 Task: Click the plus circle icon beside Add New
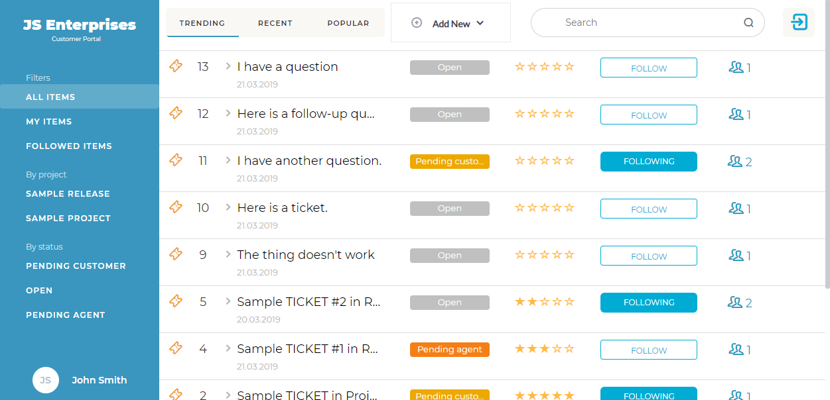pyautogui.click(x=417, y=23)
